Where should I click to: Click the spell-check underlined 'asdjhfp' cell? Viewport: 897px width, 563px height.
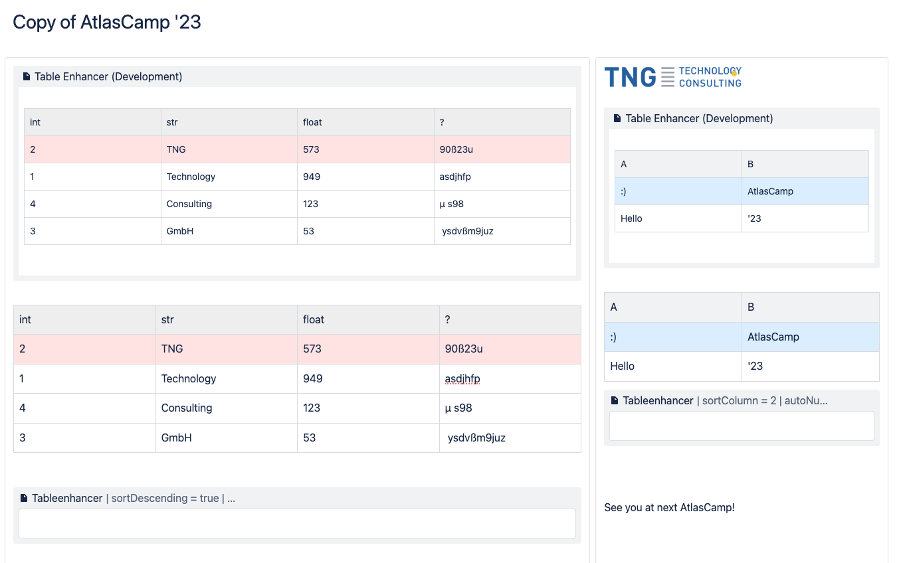(x=462, y=379)
